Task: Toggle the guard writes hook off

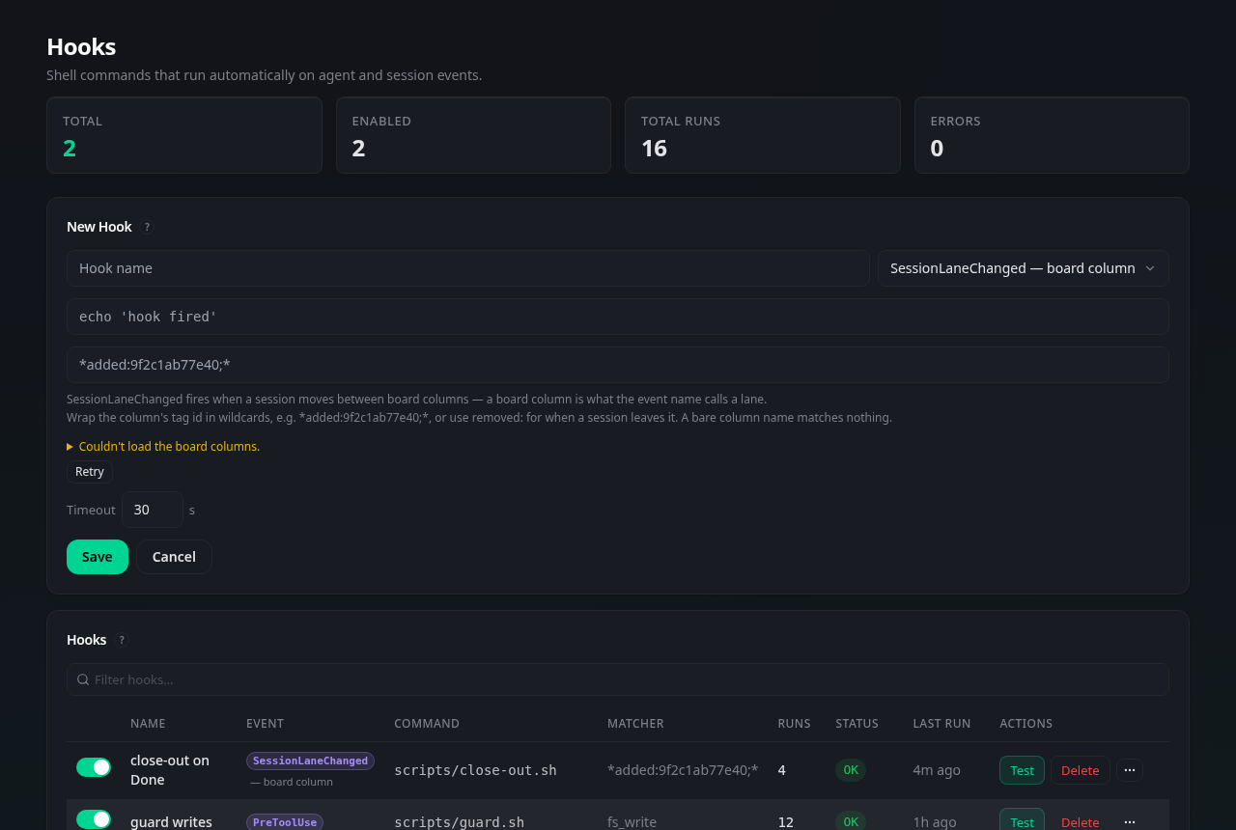Action: 94,819
